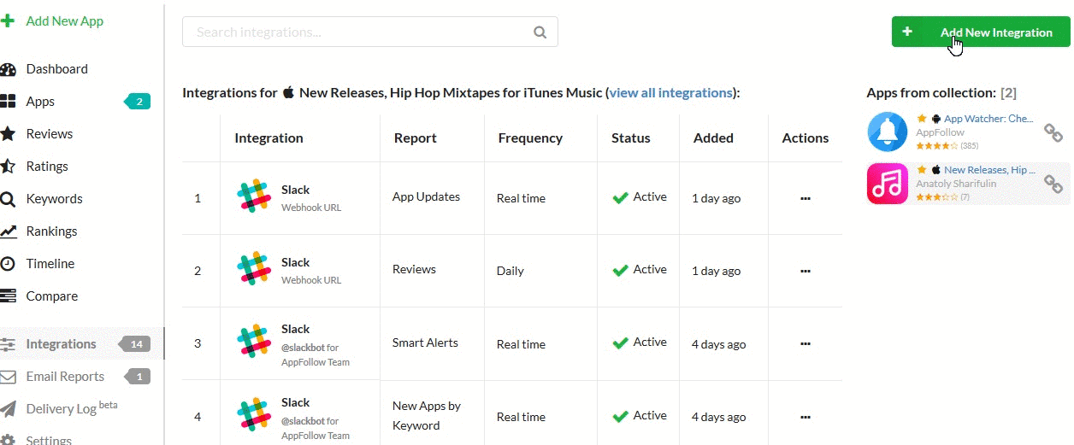Image resolution: width=1074 pixels, height=445 pixels.
Task: Open actions menu for App Updates integration
Action: (x=805, y=198)
